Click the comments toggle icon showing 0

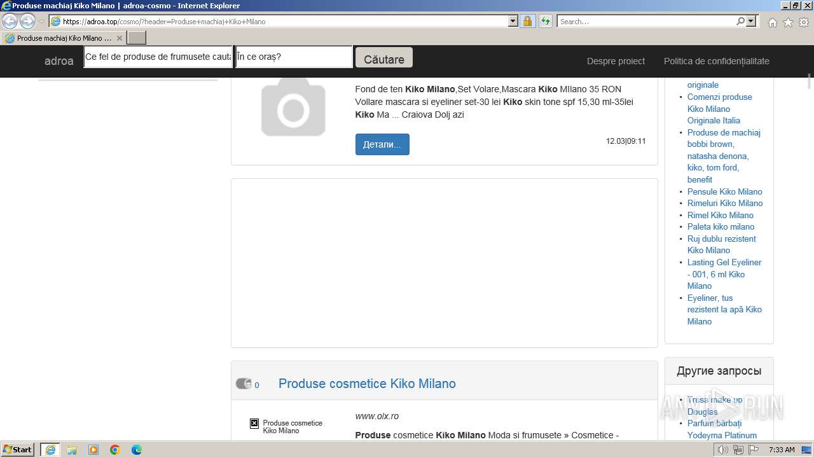244,384
